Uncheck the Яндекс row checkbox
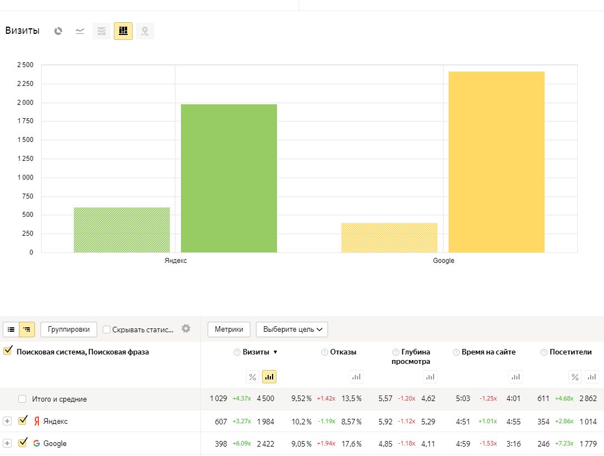Image resolution: width=604 pixels, height=456 pixels. pyautogui.click(x=23, y=420)
